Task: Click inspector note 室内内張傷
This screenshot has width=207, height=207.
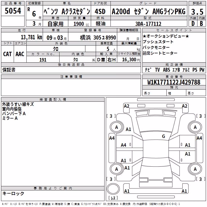Action: (x=12, y=109)
